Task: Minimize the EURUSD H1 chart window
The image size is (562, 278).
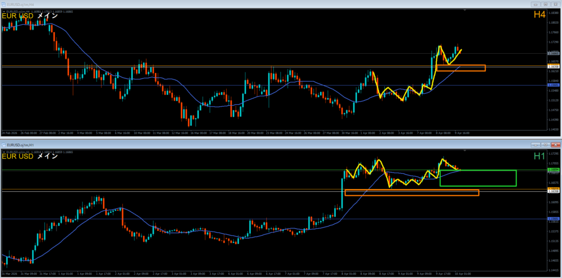Action: pyautogui.click(x=535, y=144)
